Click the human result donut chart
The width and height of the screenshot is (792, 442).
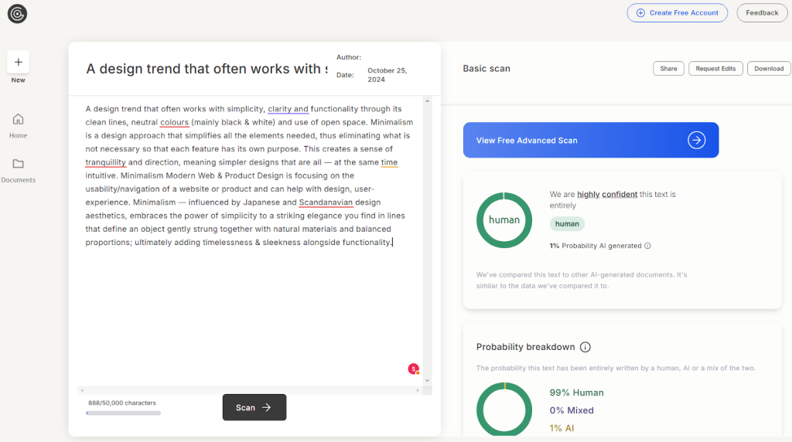504,220
